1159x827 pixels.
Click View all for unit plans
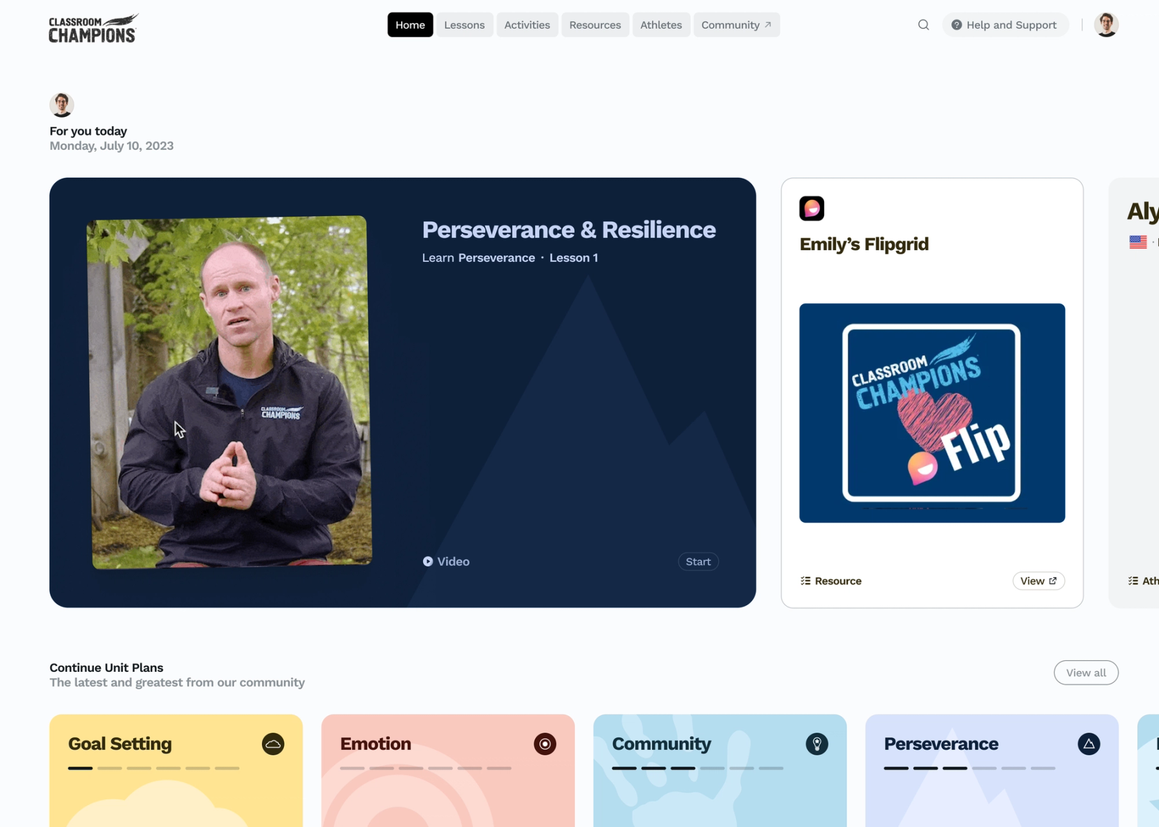click(1086, 672)
